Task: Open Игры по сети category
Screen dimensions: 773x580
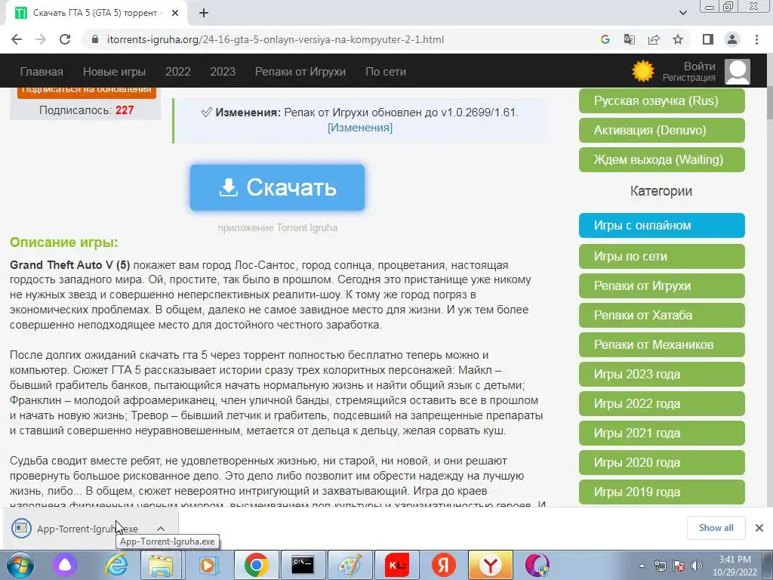Action: click(661, 257)
